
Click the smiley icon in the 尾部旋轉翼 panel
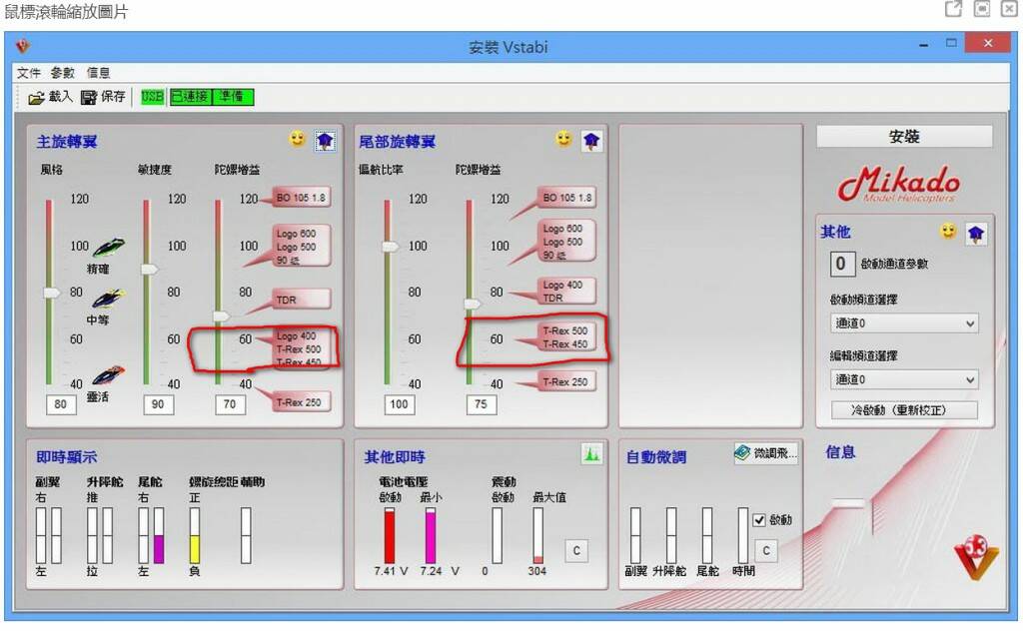pos(563,140)
